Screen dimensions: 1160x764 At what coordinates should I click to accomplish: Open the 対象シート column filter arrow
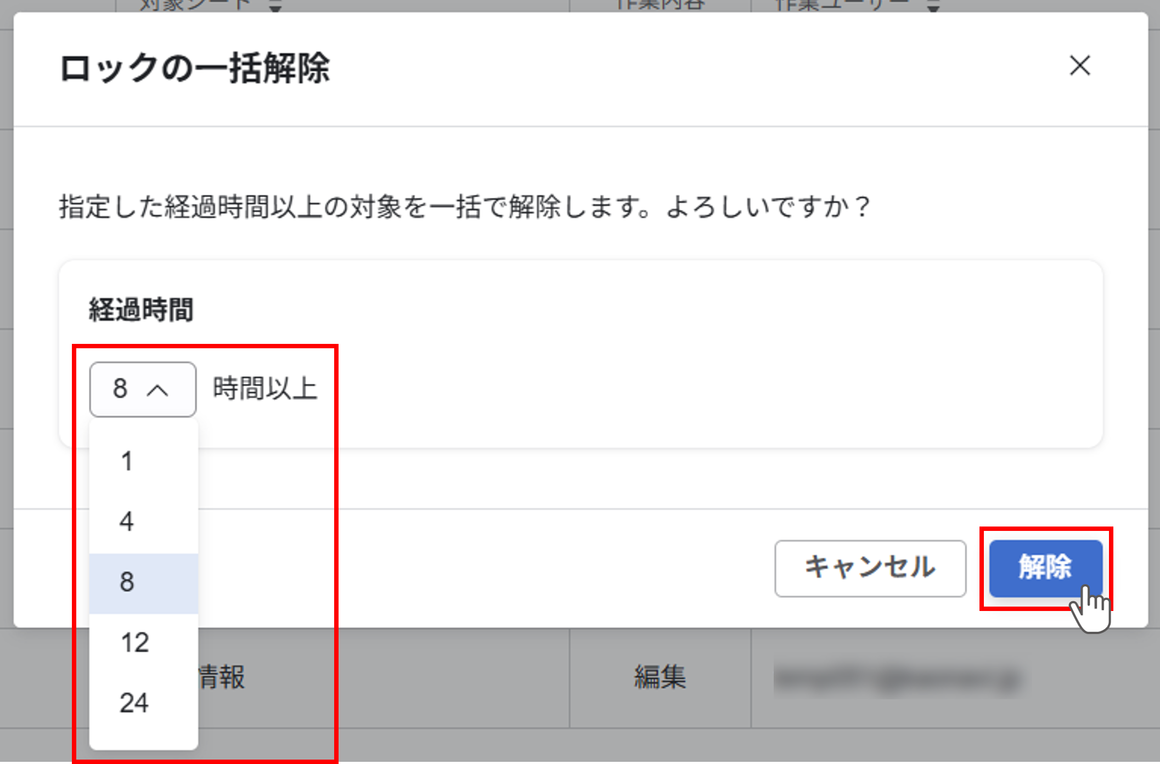point(275,7)
